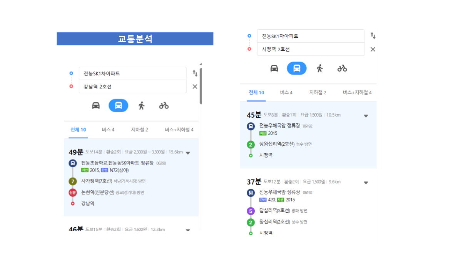
Task: Click the 45분 travel time heading
Action: [x=254, y=115]
